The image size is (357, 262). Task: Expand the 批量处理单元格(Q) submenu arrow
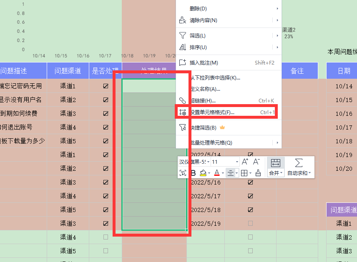point(277,142)
